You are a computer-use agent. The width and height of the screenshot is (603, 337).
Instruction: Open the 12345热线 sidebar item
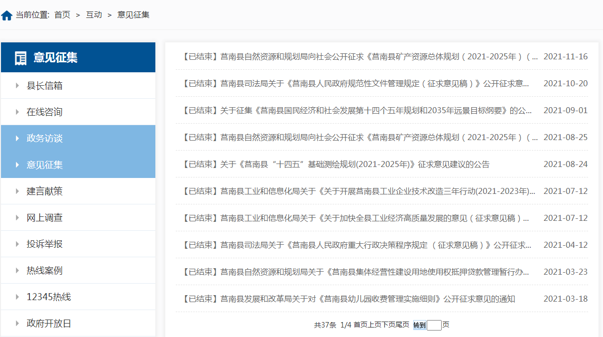tap(78, 297)
